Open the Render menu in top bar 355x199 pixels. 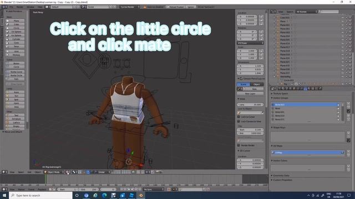click(20, 7)
